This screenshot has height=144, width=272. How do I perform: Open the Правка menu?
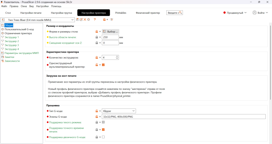(x=14, y=6)
